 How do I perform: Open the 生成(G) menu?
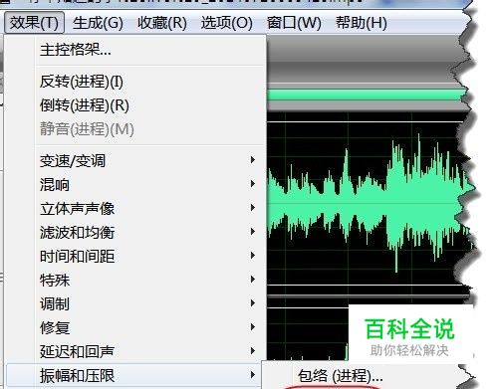[x=98, y=23]
